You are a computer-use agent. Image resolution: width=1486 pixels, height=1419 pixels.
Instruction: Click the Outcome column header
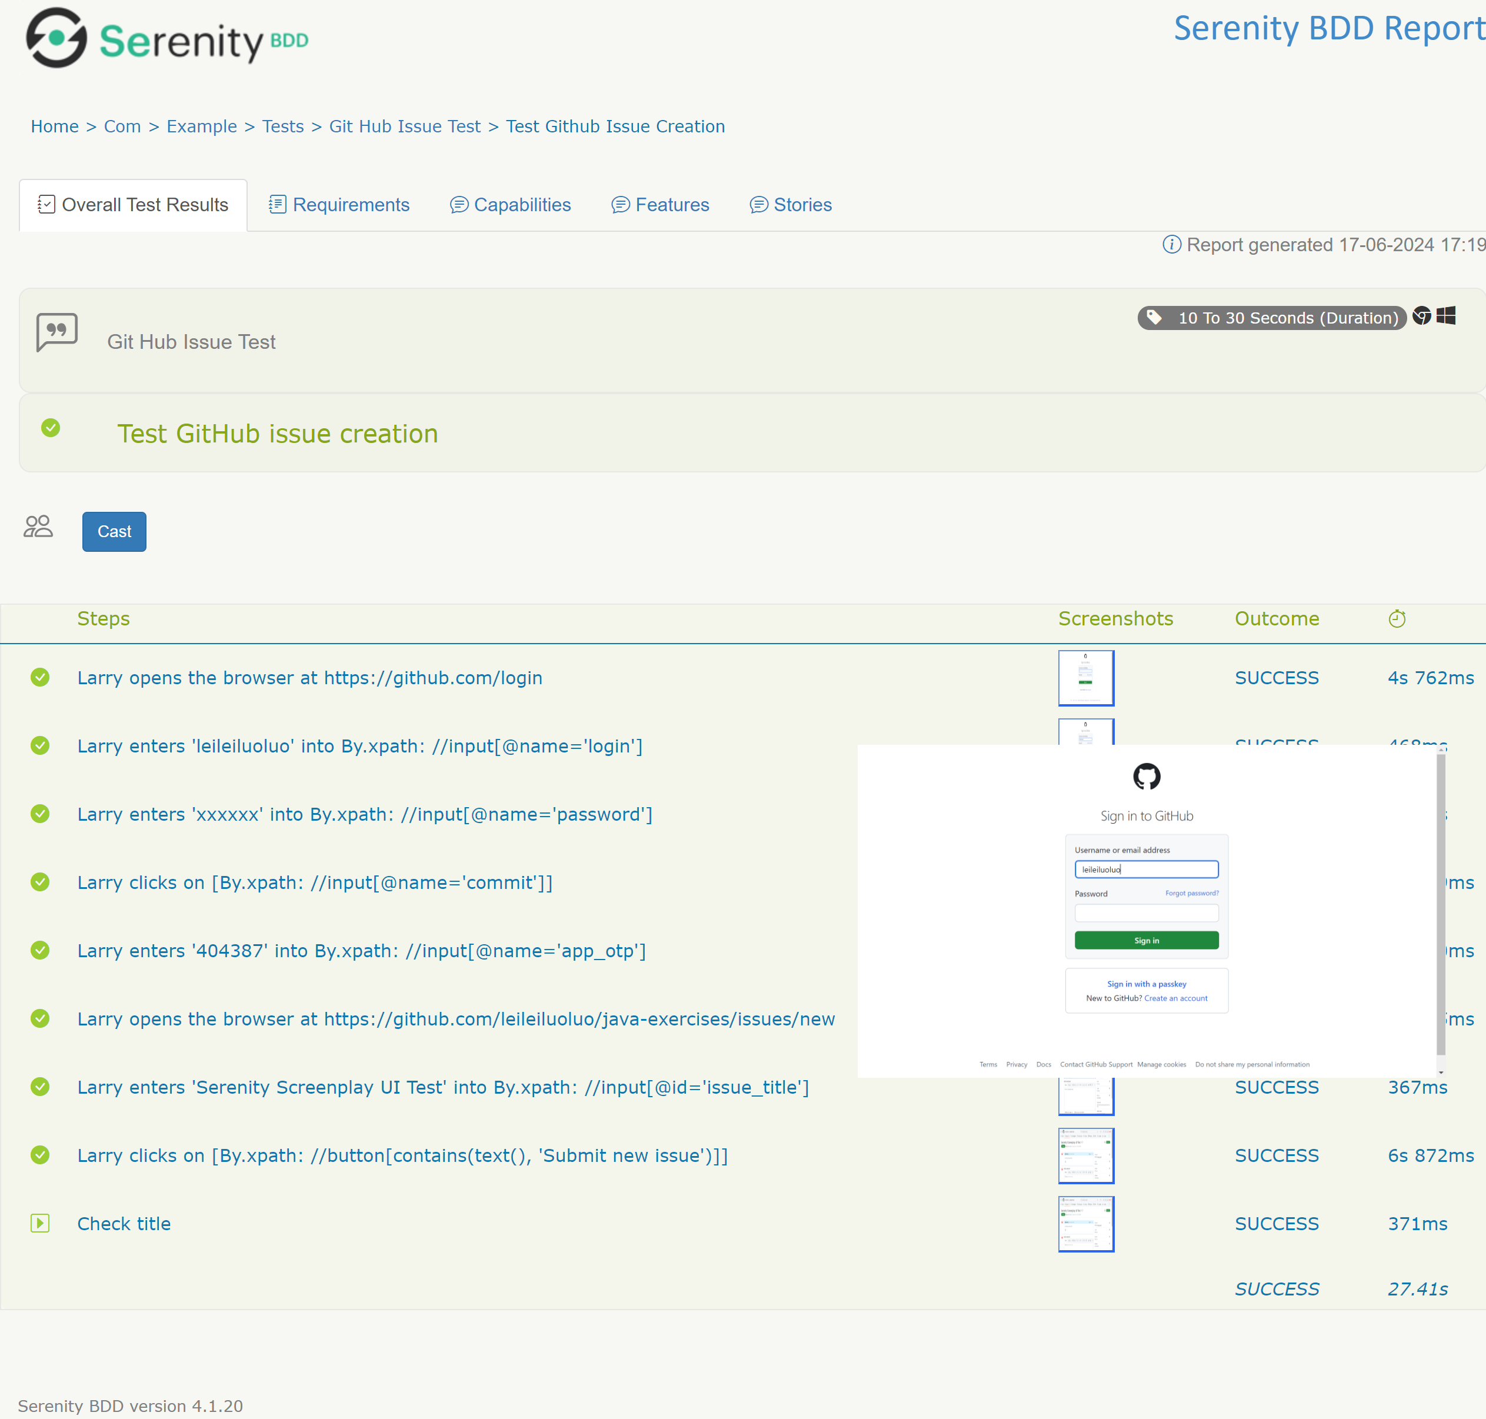point(1277,619)
